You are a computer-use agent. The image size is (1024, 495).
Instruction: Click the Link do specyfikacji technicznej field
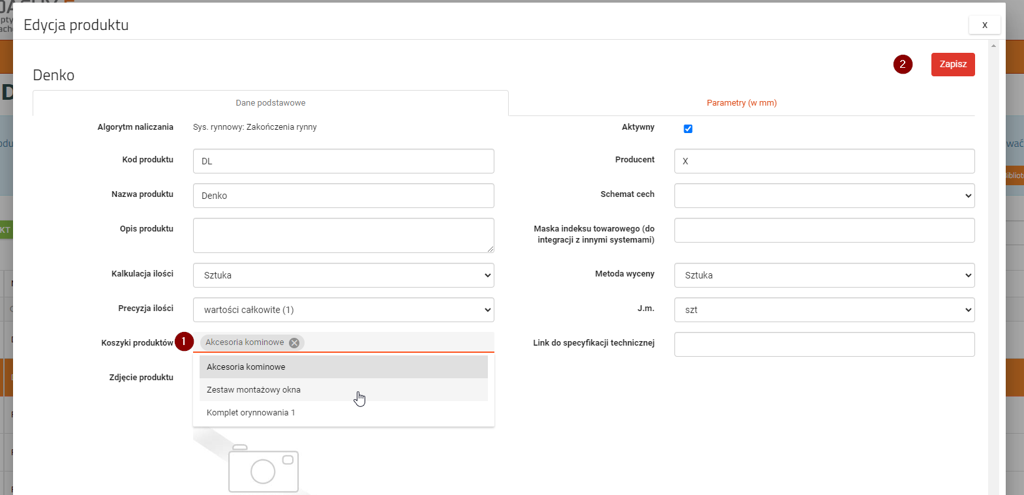tap(824, 344)
